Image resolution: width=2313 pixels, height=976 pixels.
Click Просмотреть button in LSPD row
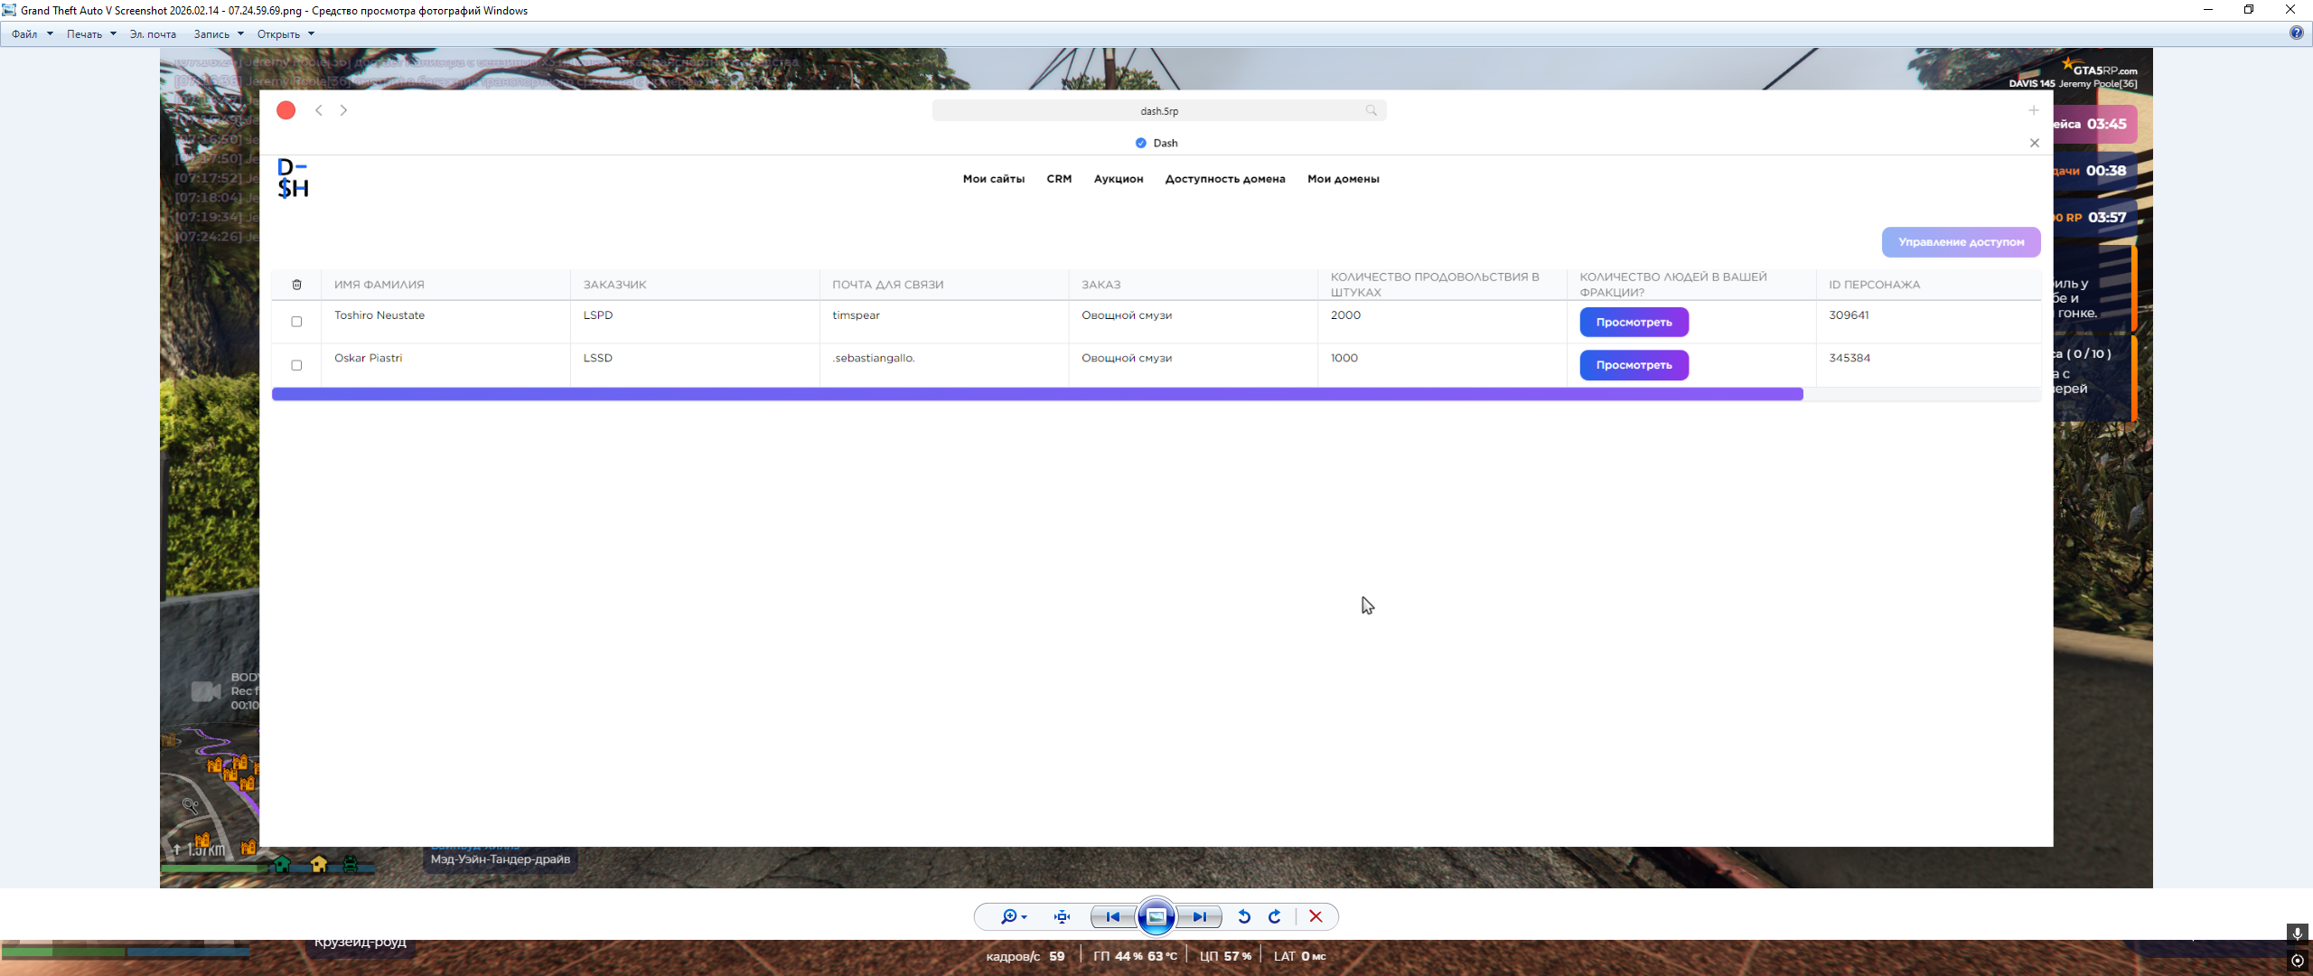[1634, 322]
